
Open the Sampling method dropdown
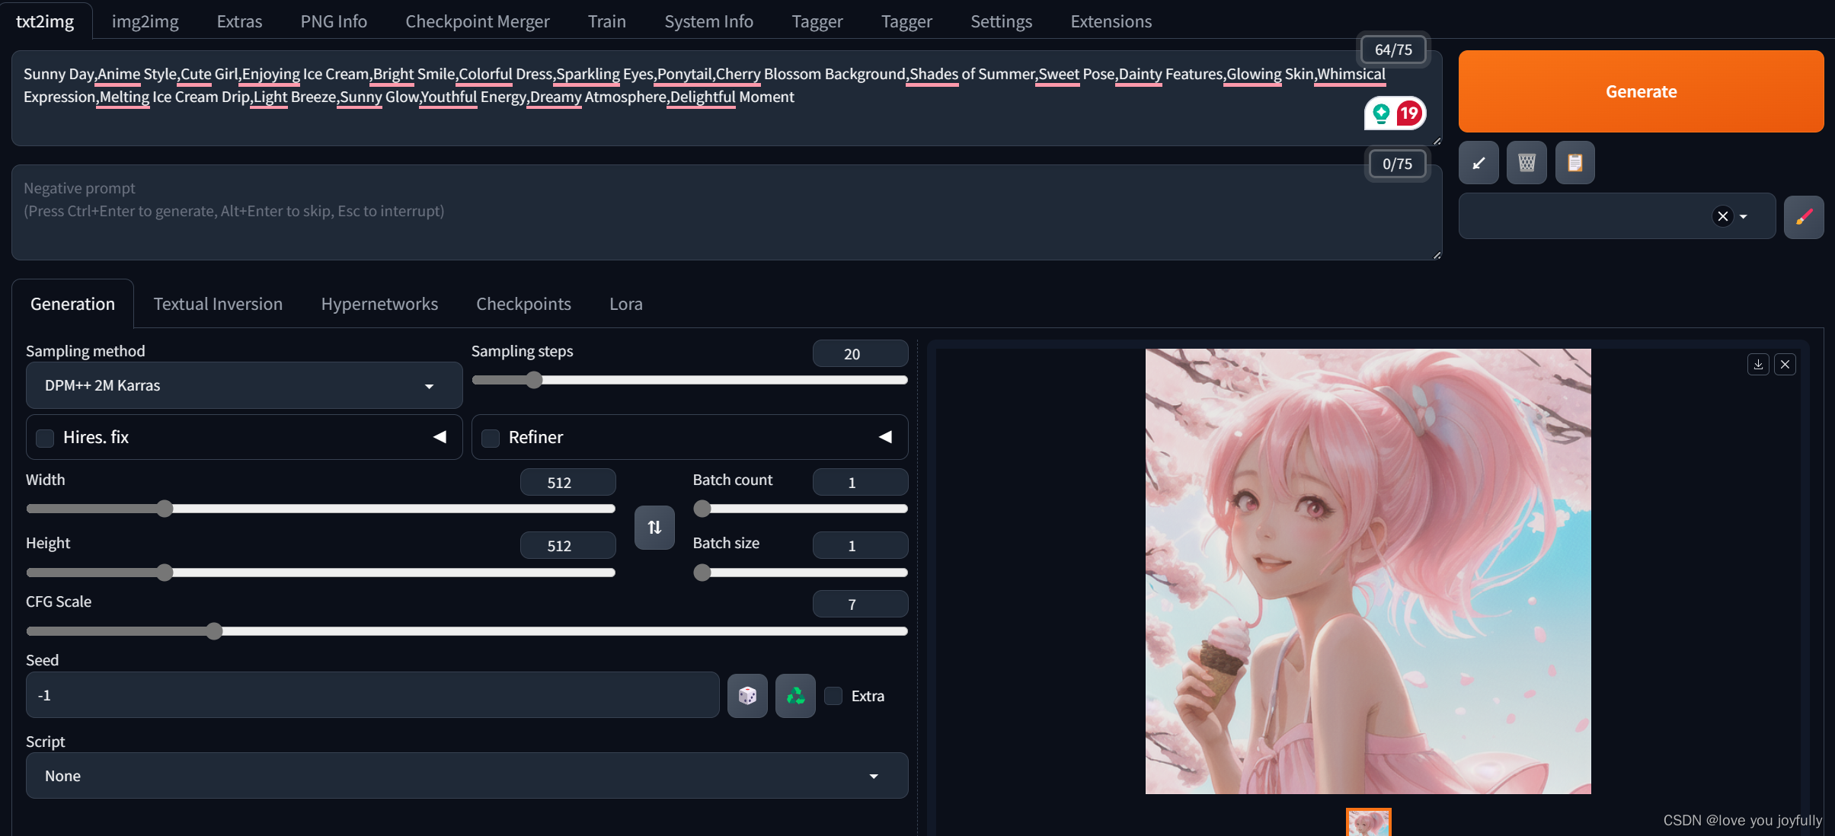[244, 386]
